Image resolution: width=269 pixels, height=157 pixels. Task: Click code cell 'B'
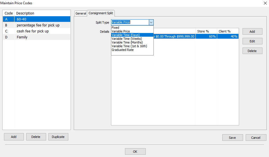point(9,25)
